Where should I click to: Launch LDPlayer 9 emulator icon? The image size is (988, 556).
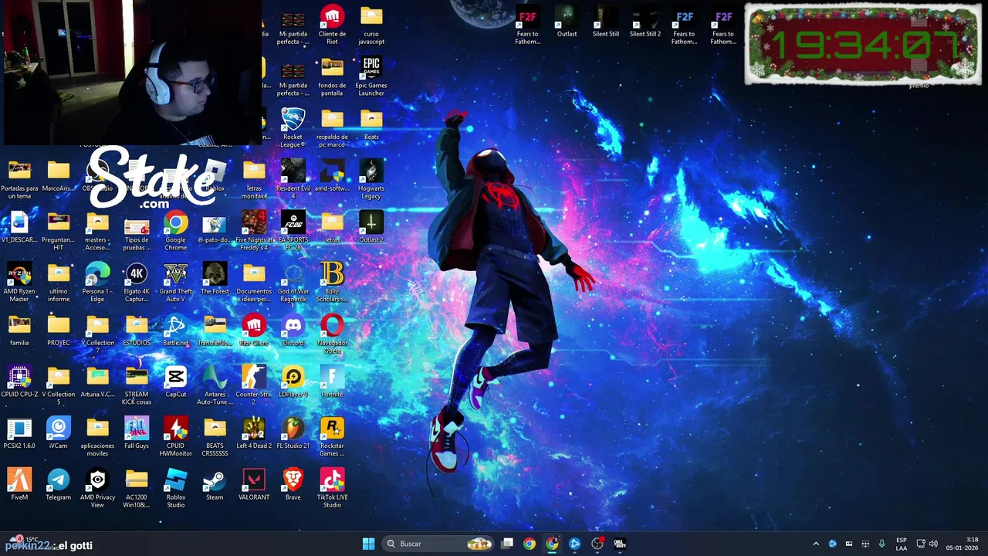click(293, 377)
